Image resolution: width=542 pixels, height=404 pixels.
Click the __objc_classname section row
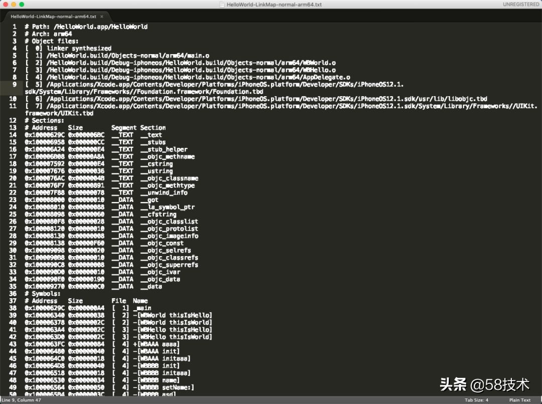(111, 178)
